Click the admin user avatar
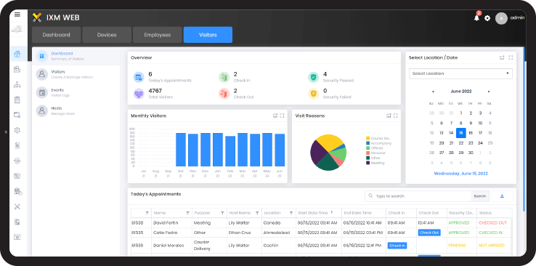 pos(501,18)
